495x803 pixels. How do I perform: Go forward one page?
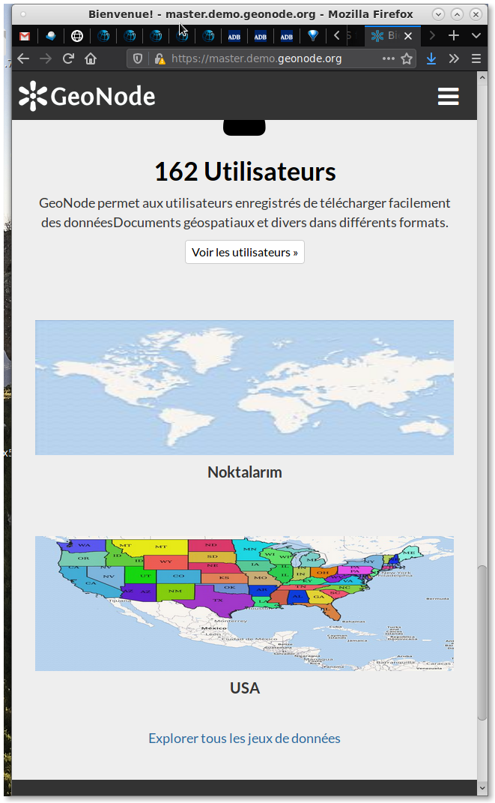click(46, 59)
